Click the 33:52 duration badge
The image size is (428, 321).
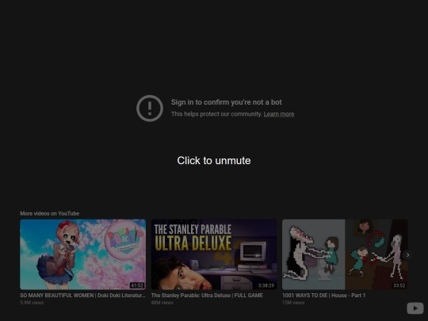399,285
